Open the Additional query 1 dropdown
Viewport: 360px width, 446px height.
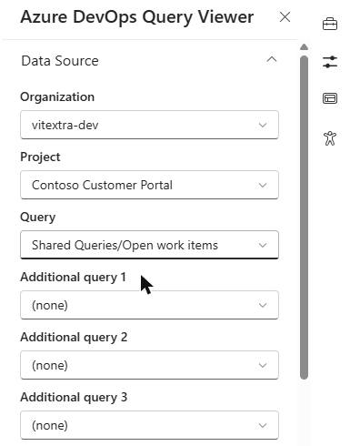[x=149, y=305]
